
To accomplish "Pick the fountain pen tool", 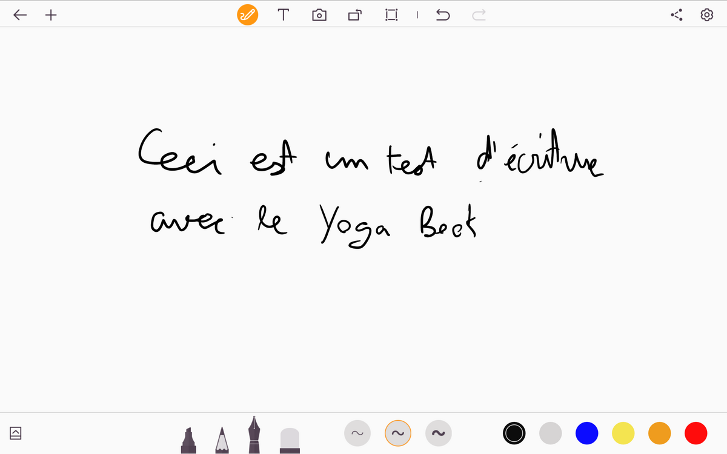I will tap(254, 435).
